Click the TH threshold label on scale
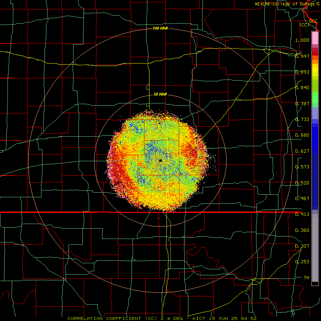321x321 pixels. 306,278
